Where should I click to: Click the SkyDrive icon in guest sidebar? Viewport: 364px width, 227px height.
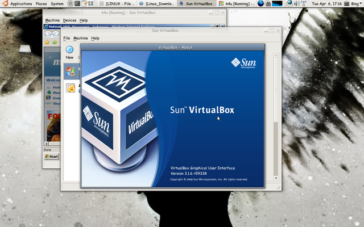click(x=48, y=103)
